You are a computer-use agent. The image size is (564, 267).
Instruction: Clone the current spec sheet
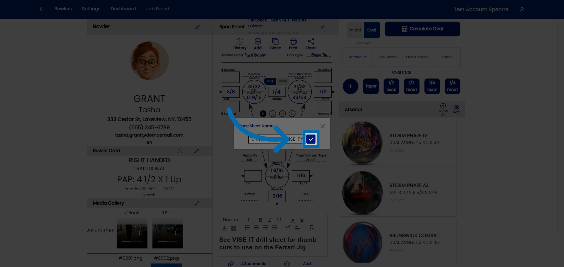(275, 44)
